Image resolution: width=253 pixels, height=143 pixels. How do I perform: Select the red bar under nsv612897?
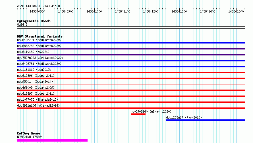[131, 96]
